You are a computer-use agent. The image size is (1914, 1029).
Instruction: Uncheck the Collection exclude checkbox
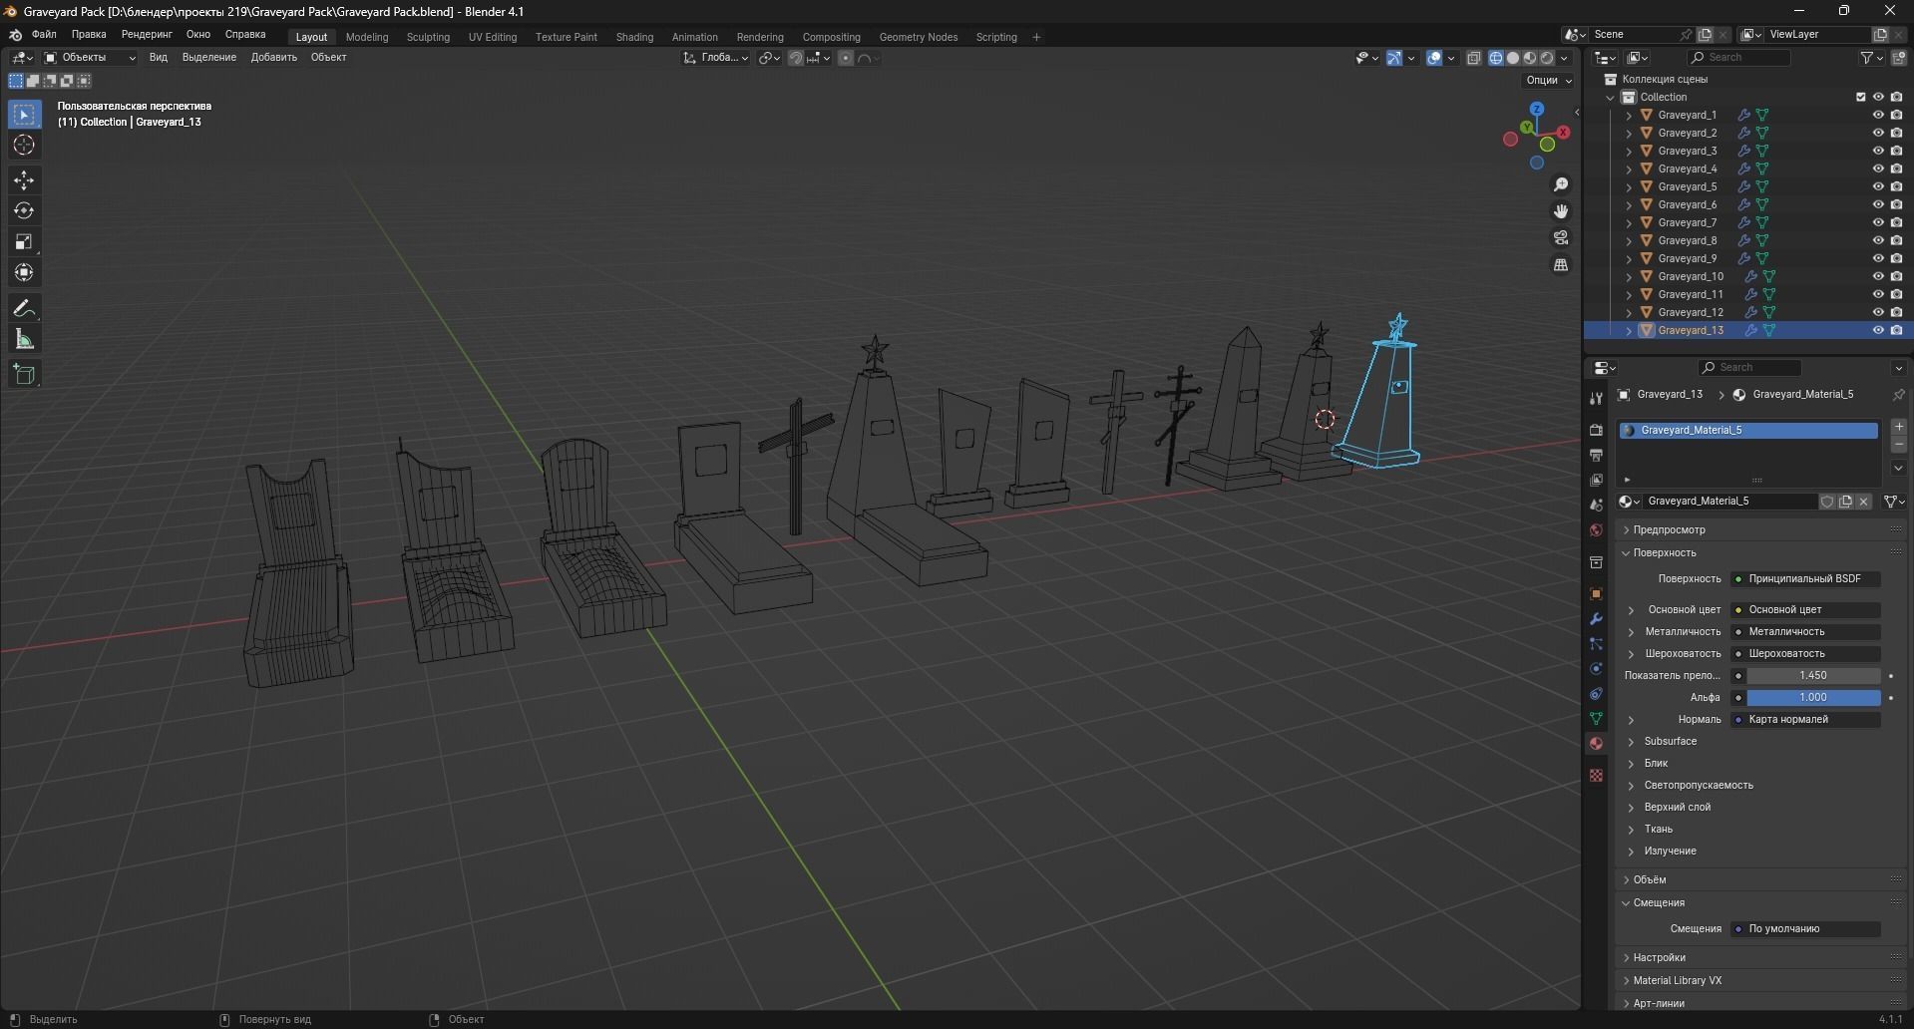pyautogui.click(x=1860, y=98)
